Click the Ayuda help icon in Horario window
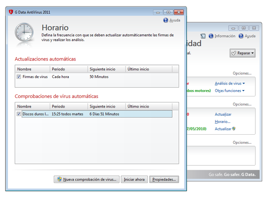Screen dimensions: 270x200 (166, 20)
